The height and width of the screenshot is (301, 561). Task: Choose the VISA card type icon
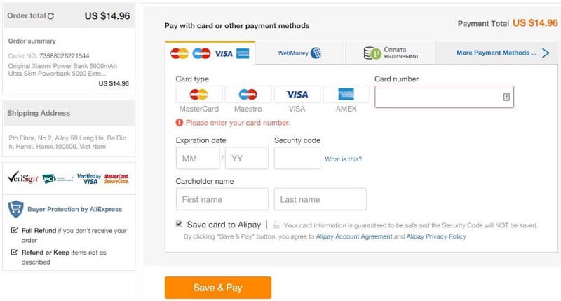pyautogui.click(x=297, y=95)
